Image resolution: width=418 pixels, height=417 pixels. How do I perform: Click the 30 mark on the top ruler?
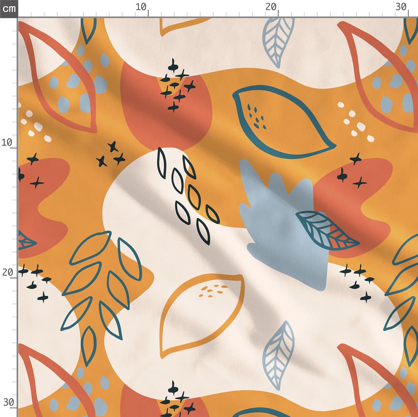click(401, 7)
